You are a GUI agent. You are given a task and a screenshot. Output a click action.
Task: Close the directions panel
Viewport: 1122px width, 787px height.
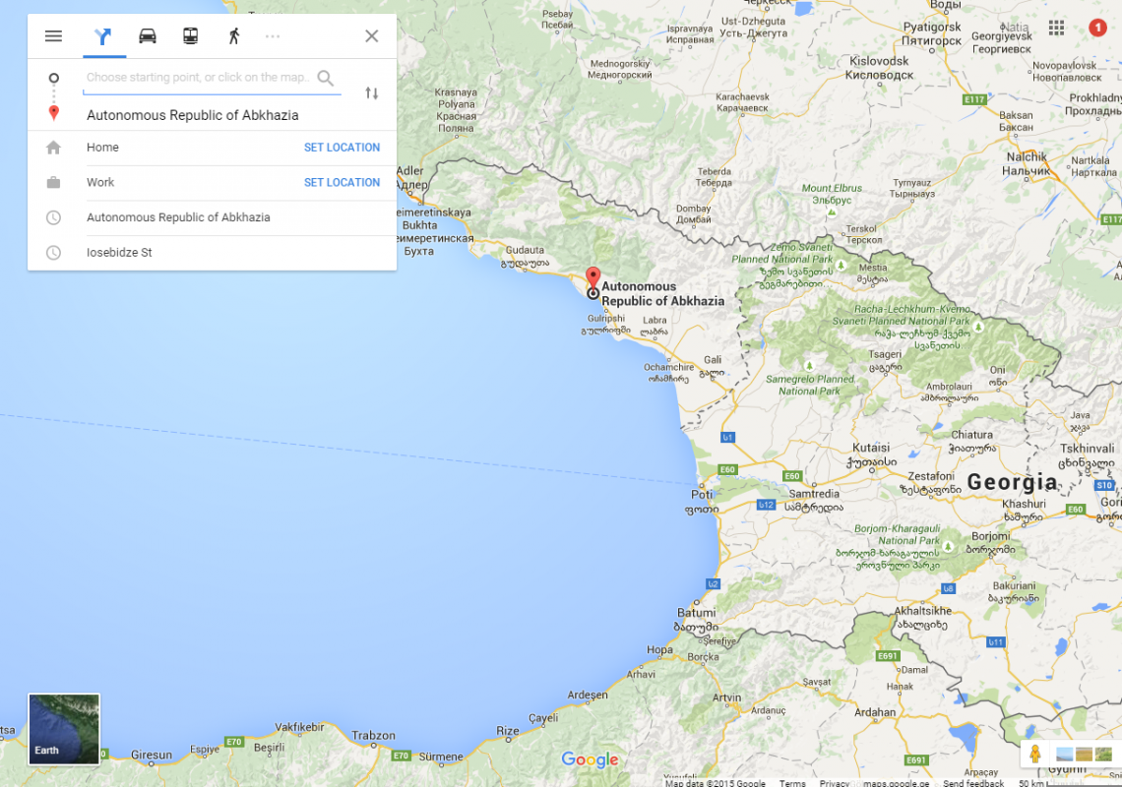coord(371,35)
